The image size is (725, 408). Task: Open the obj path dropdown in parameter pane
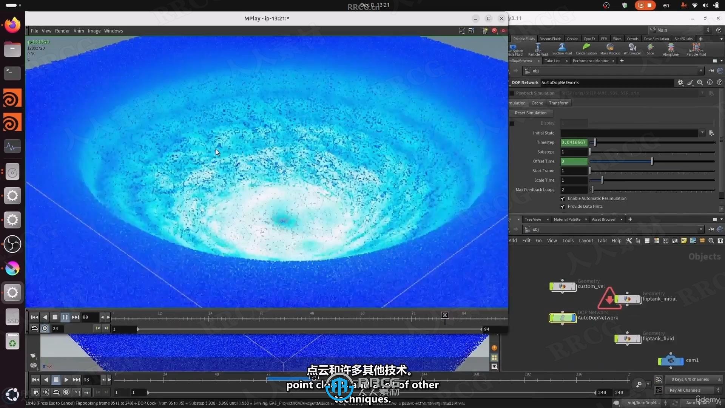pos(701,71)
